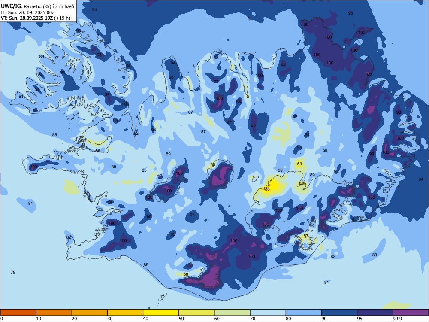
Task: Click the '82' humidity value on the southwest peninsula
Action: point(69,237)
